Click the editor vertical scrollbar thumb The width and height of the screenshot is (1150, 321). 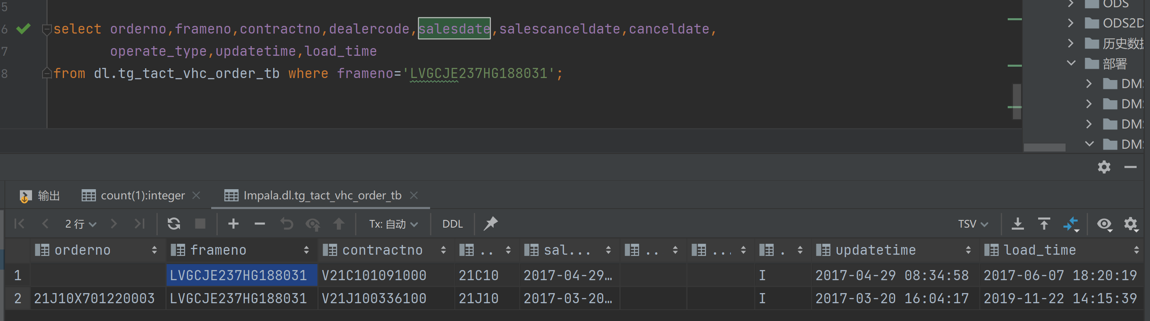pos(1017,101)
